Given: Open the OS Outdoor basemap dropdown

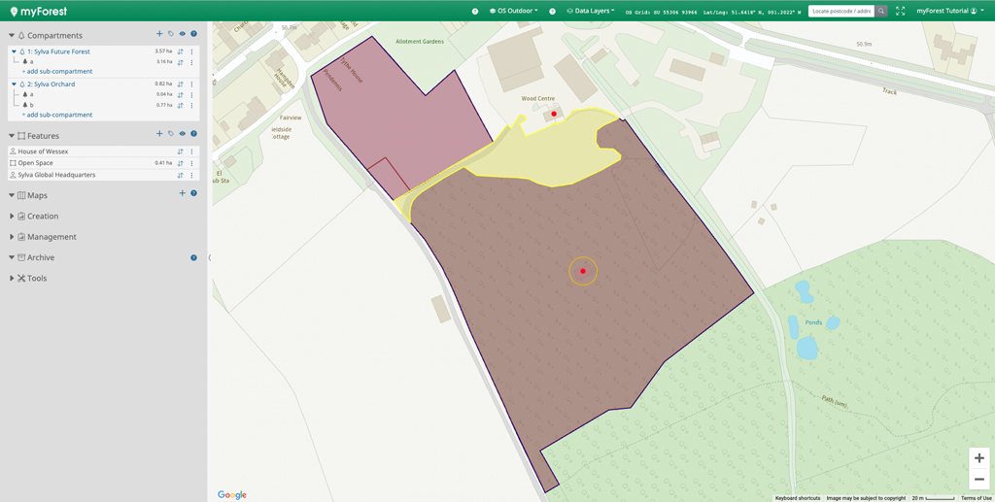Looking at the screenshot, I should click(x=514, y=11).
